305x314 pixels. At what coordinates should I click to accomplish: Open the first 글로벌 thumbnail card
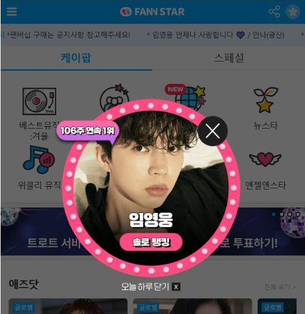pos(68,306)
